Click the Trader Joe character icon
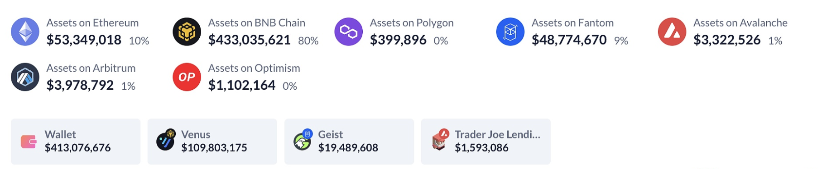This screenshot has width=822, height=169. [x=440, y=140]
